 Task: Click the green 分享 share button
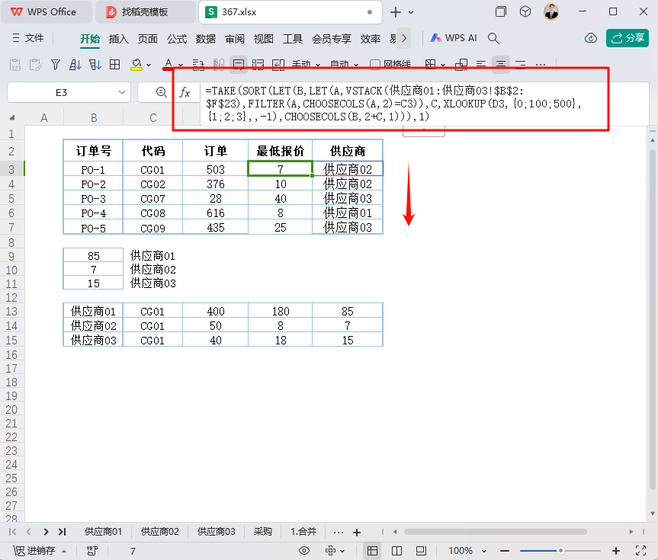tap(628, 38)
